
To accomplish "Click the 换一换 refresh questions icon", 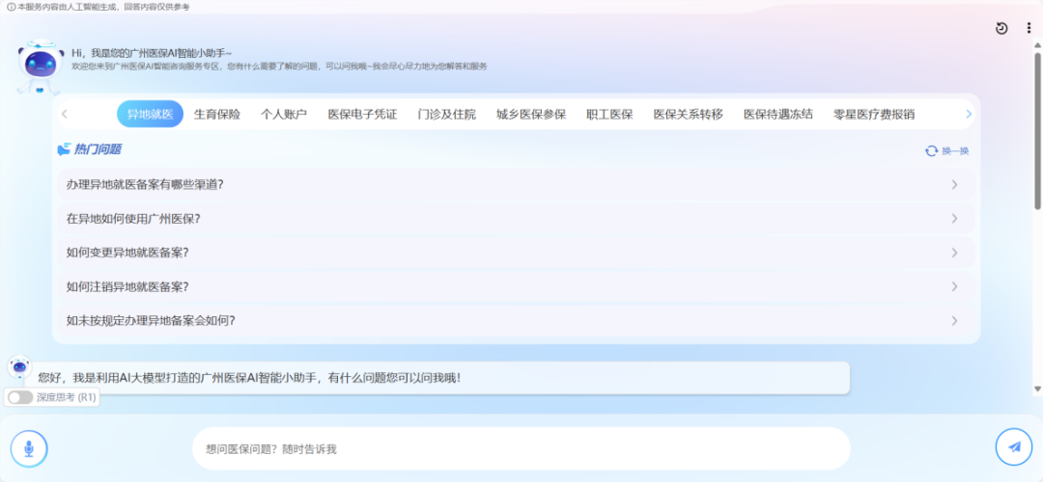I will (x=931, y=150).
